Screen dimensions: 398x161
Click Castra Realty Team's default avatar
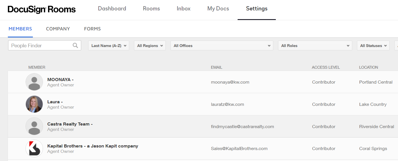click(34, 126)
